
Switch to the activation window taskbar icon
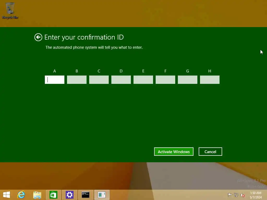pos(102,195)
